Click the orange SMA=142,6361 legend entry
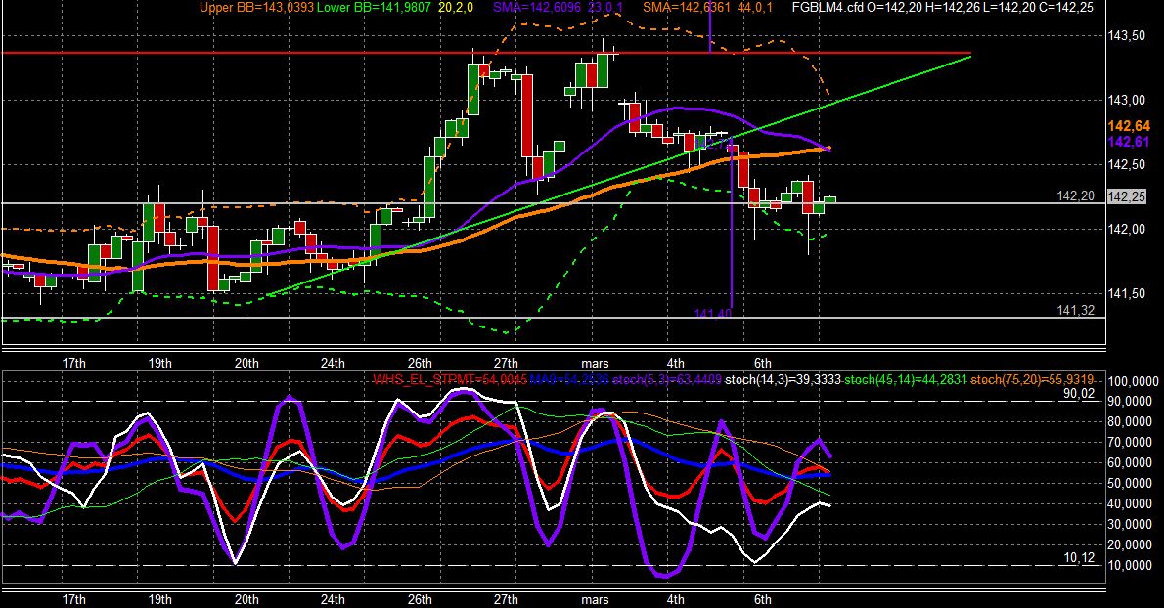The width and height of the screenshot is (1164, 608). click(687, 8)
